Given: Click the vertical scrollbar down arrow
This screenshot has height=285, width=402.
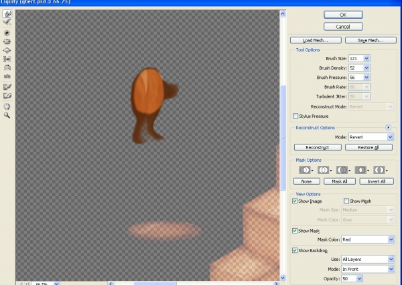Looking at the screenshot, I should coord(283,278).
